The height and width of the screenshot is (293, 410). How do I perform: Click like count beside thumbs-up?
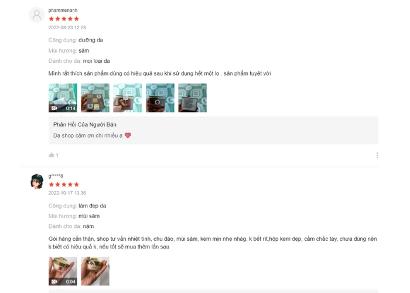pos(57,155)
